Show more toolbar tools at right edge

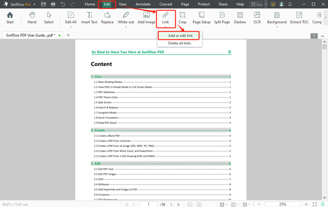(326, 18)
